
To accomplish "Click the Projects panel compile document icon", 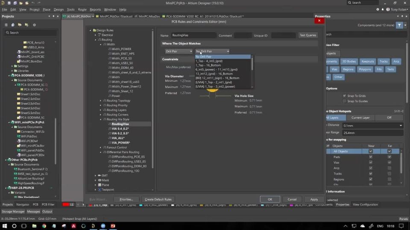I will [x=13, y=25].
